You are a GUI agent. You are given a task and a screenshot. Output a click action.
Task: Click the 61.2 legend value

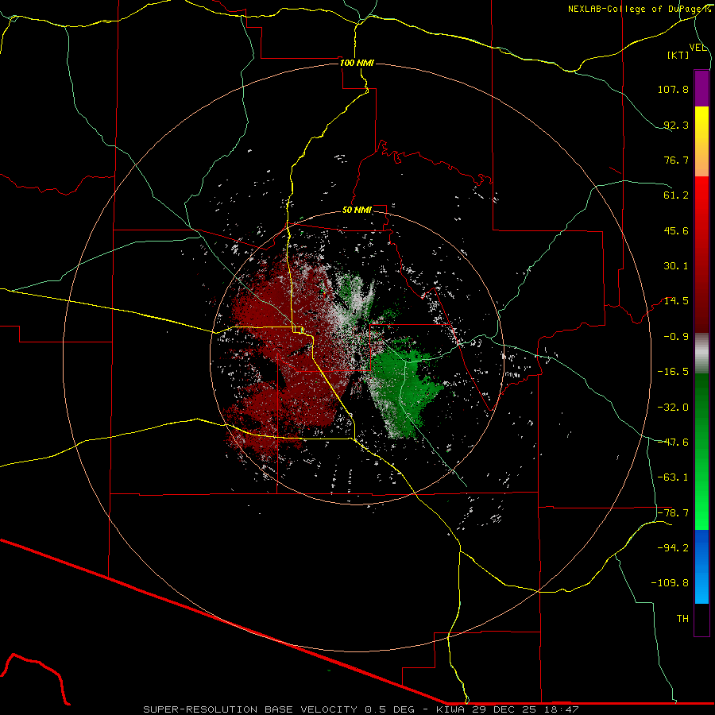coord(676,195)
